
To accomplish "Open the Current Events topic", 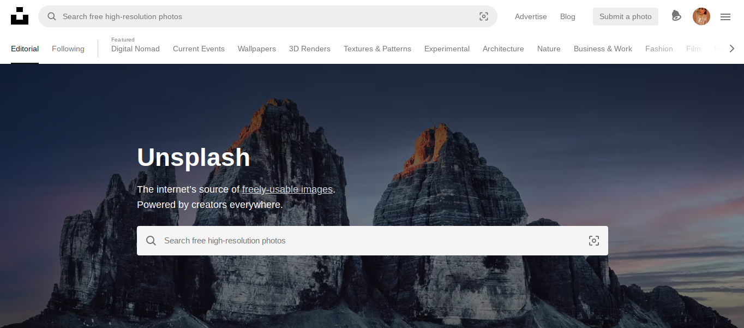I will click(199, 49).
